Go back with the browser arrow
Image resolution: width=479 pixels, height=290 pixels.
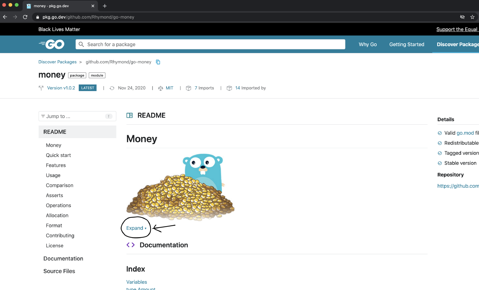[5, 17]
